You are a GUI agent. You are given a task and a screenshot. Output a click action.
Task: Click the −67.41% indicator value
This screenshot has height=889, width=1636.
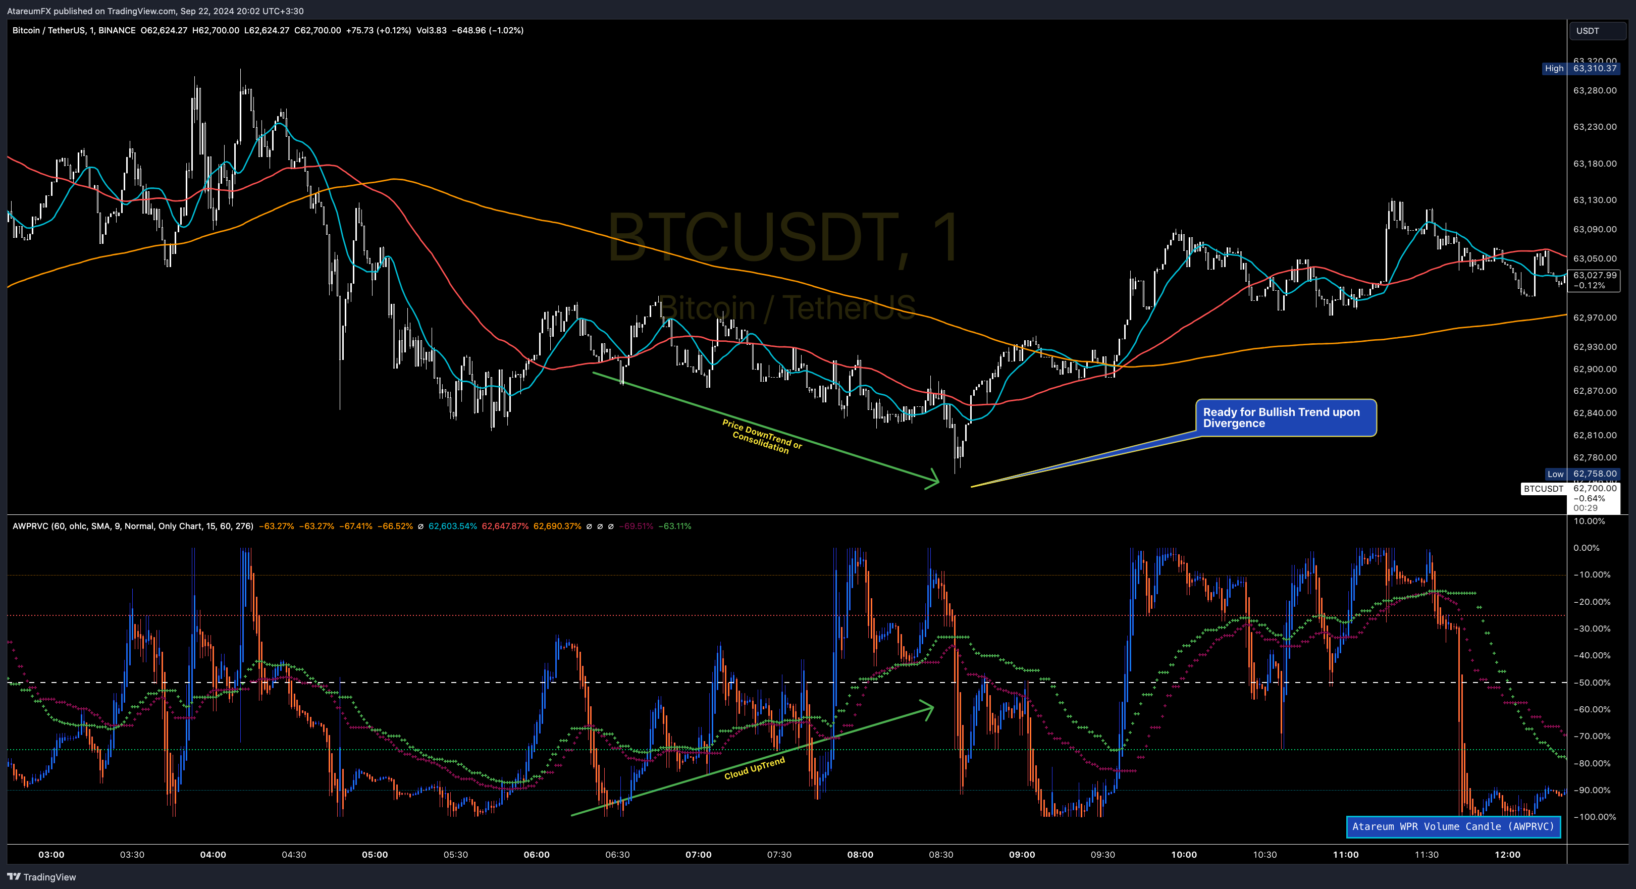(x=356, y=527)
